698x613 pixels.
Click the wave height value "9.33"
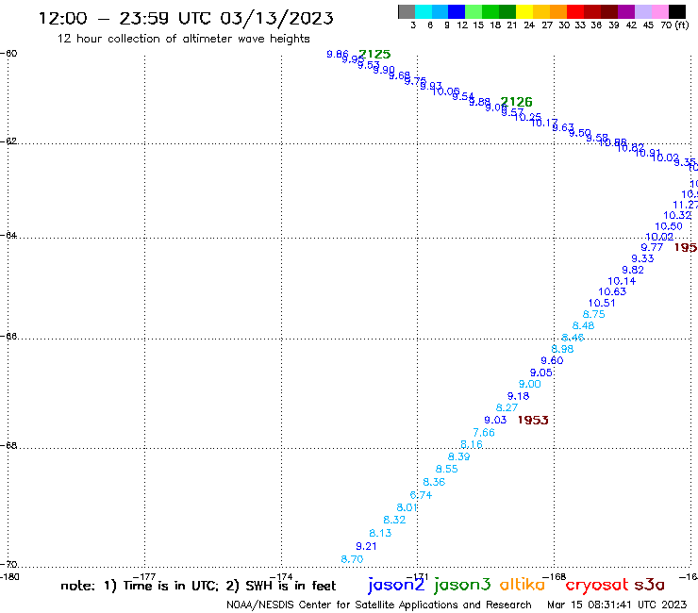click(x=642, y=258)
